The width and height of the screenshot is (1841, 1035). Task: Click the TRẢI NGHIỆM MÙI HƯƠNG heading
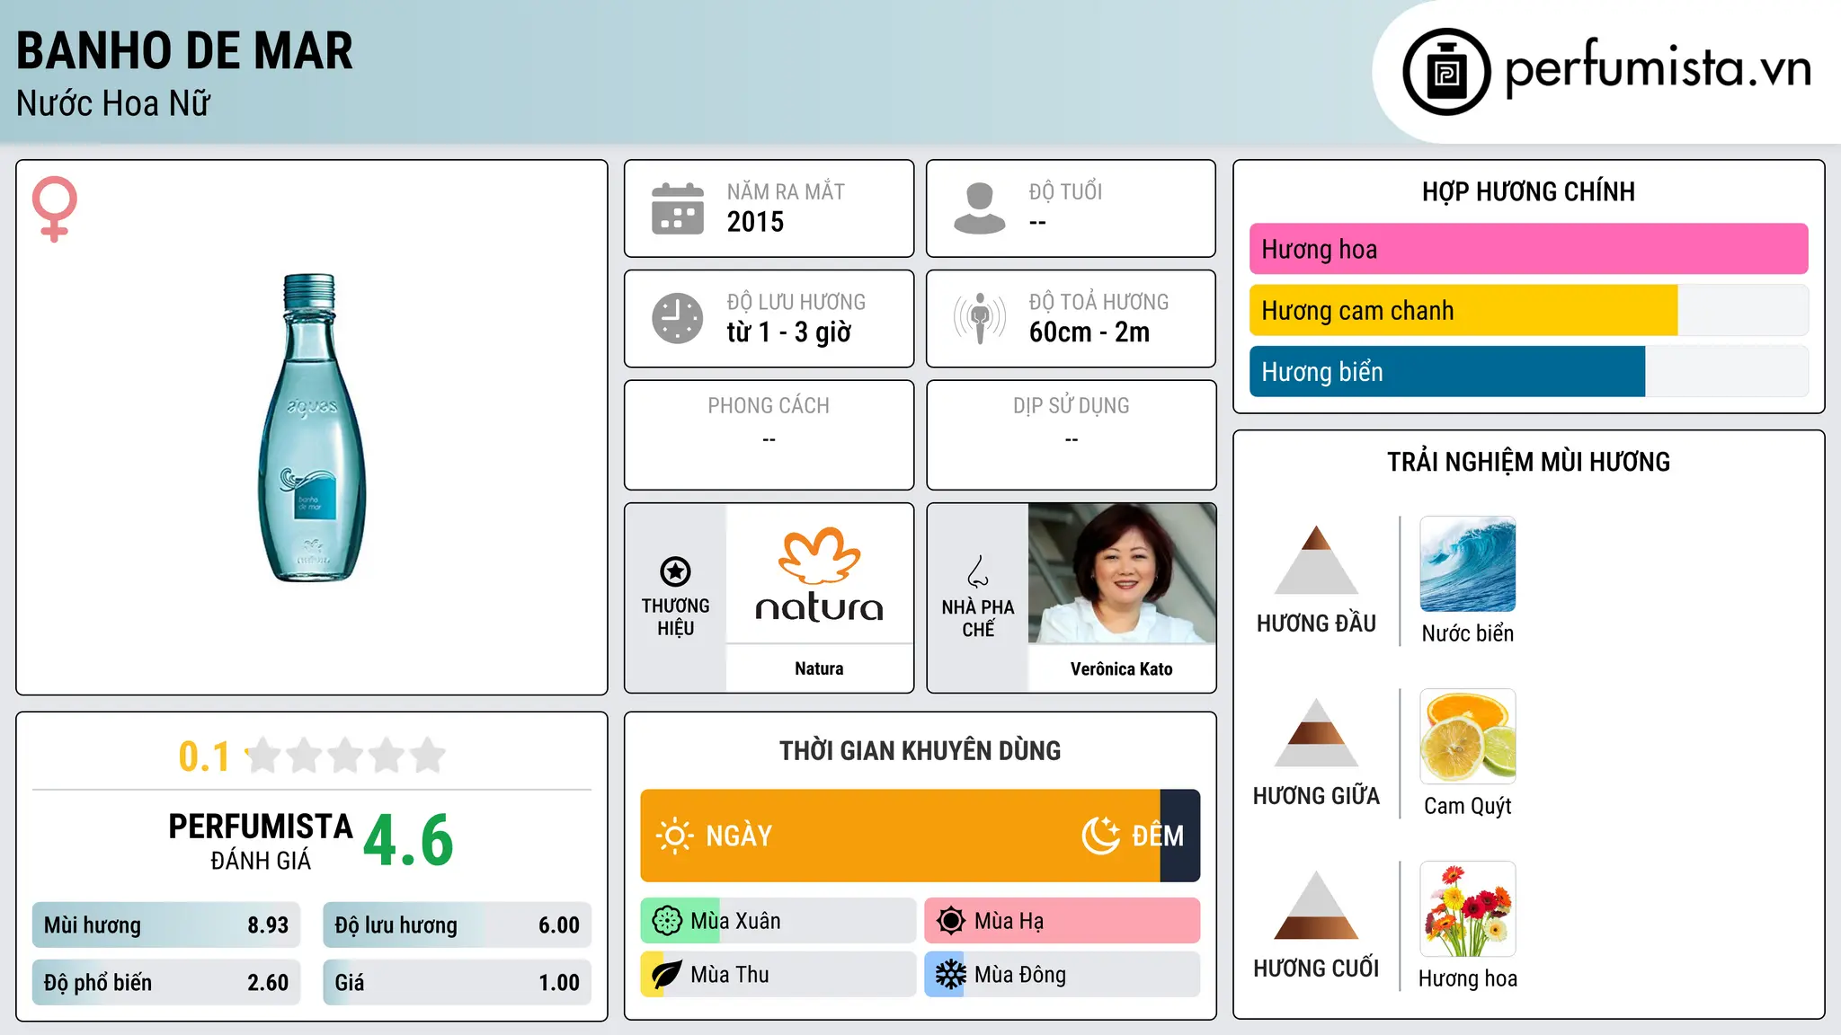pos(1528,462)
